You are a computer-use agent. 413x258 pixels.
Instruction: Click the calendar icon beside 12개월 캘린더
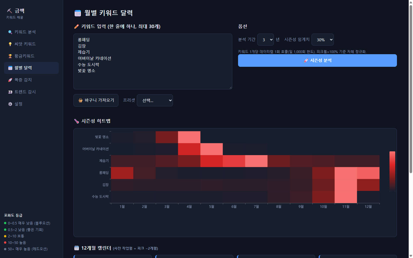tap(76, 248)
